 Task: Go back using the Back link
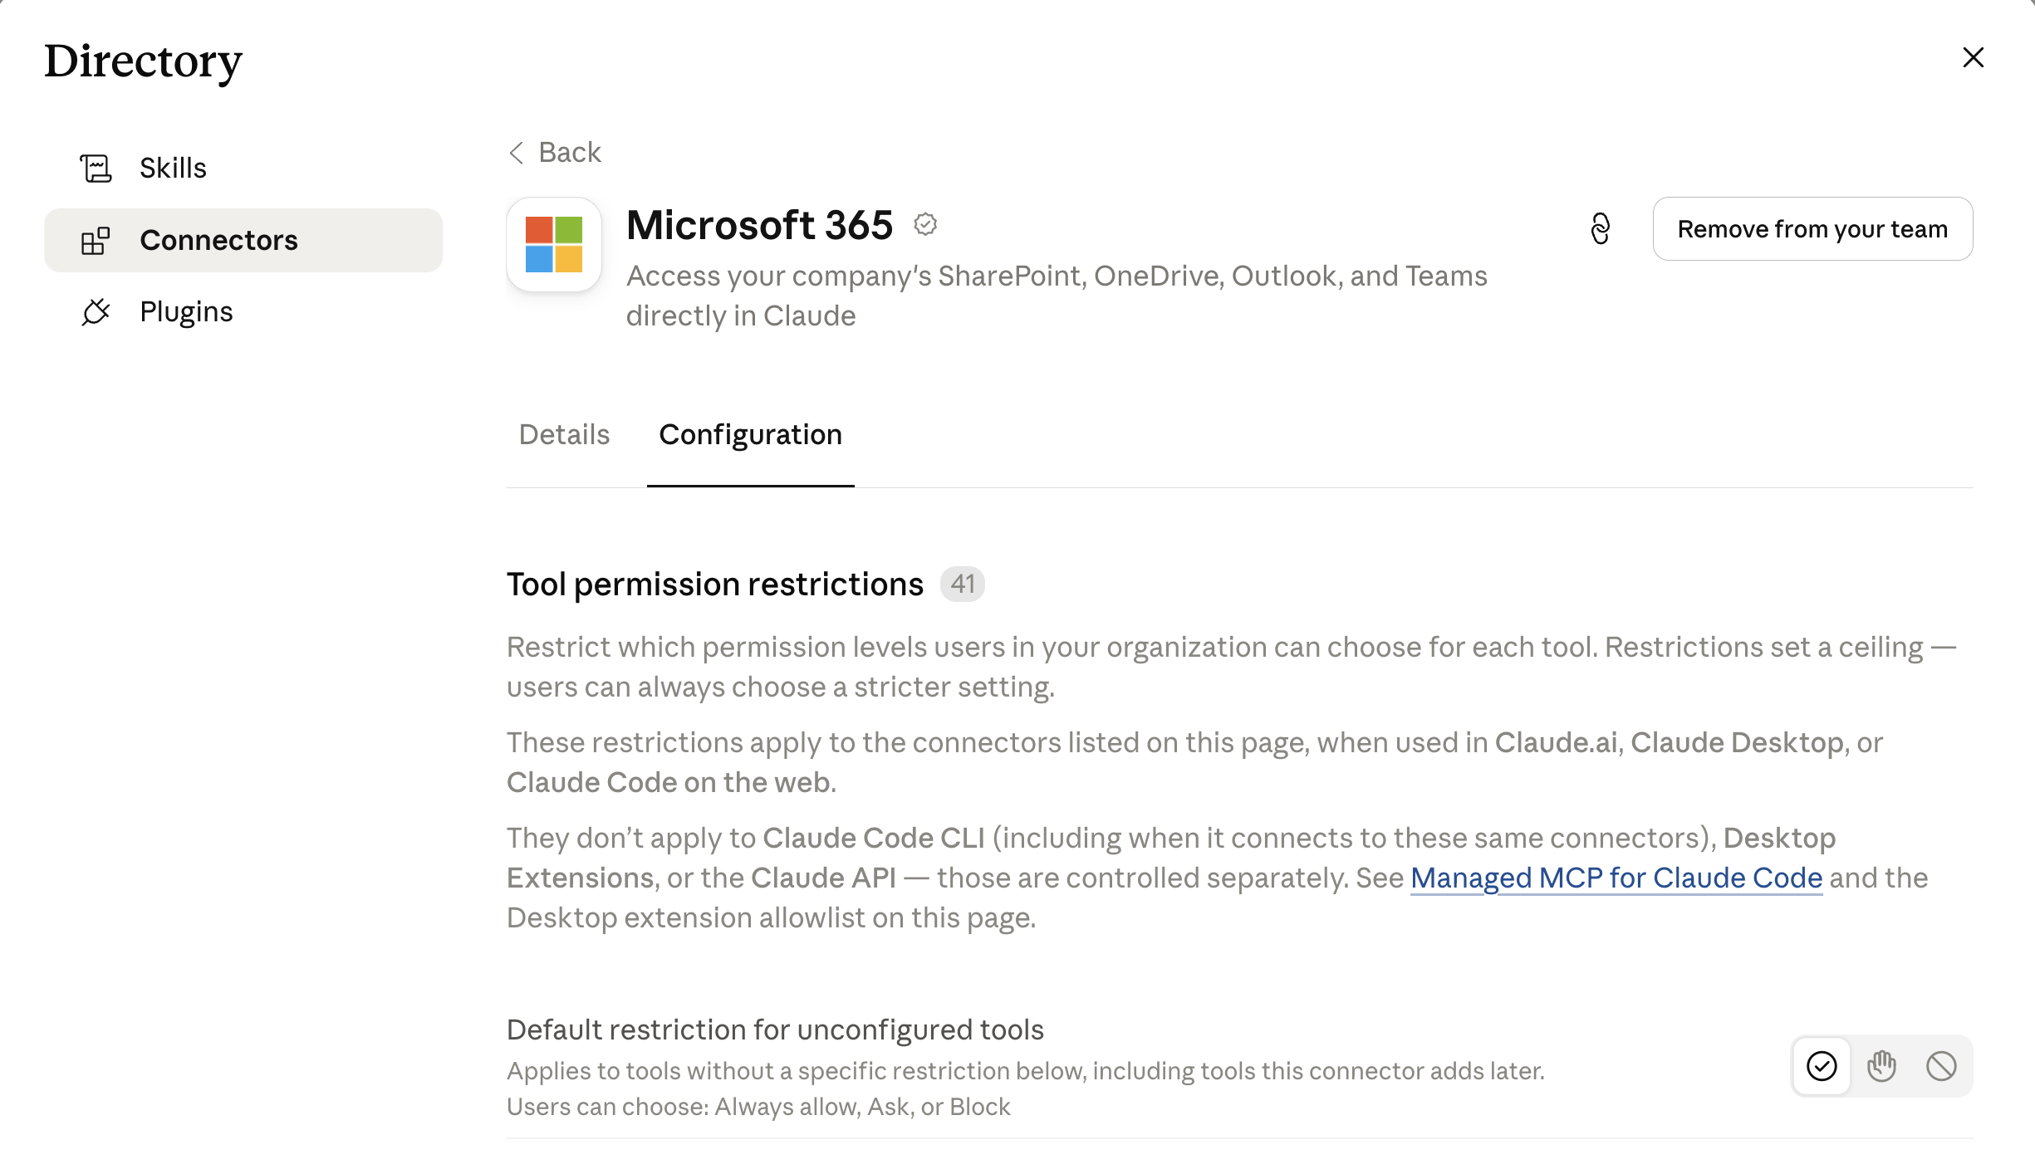pos(555,152)
